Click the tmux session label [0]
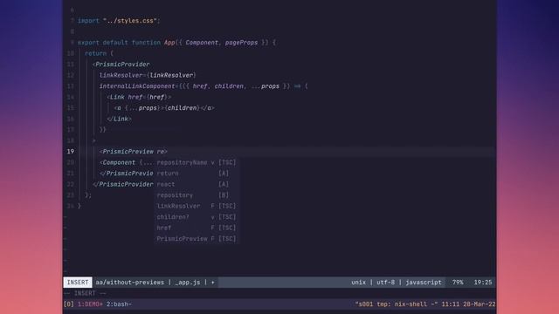This screenshot has width=559, height=314. [x=69, y=304]
